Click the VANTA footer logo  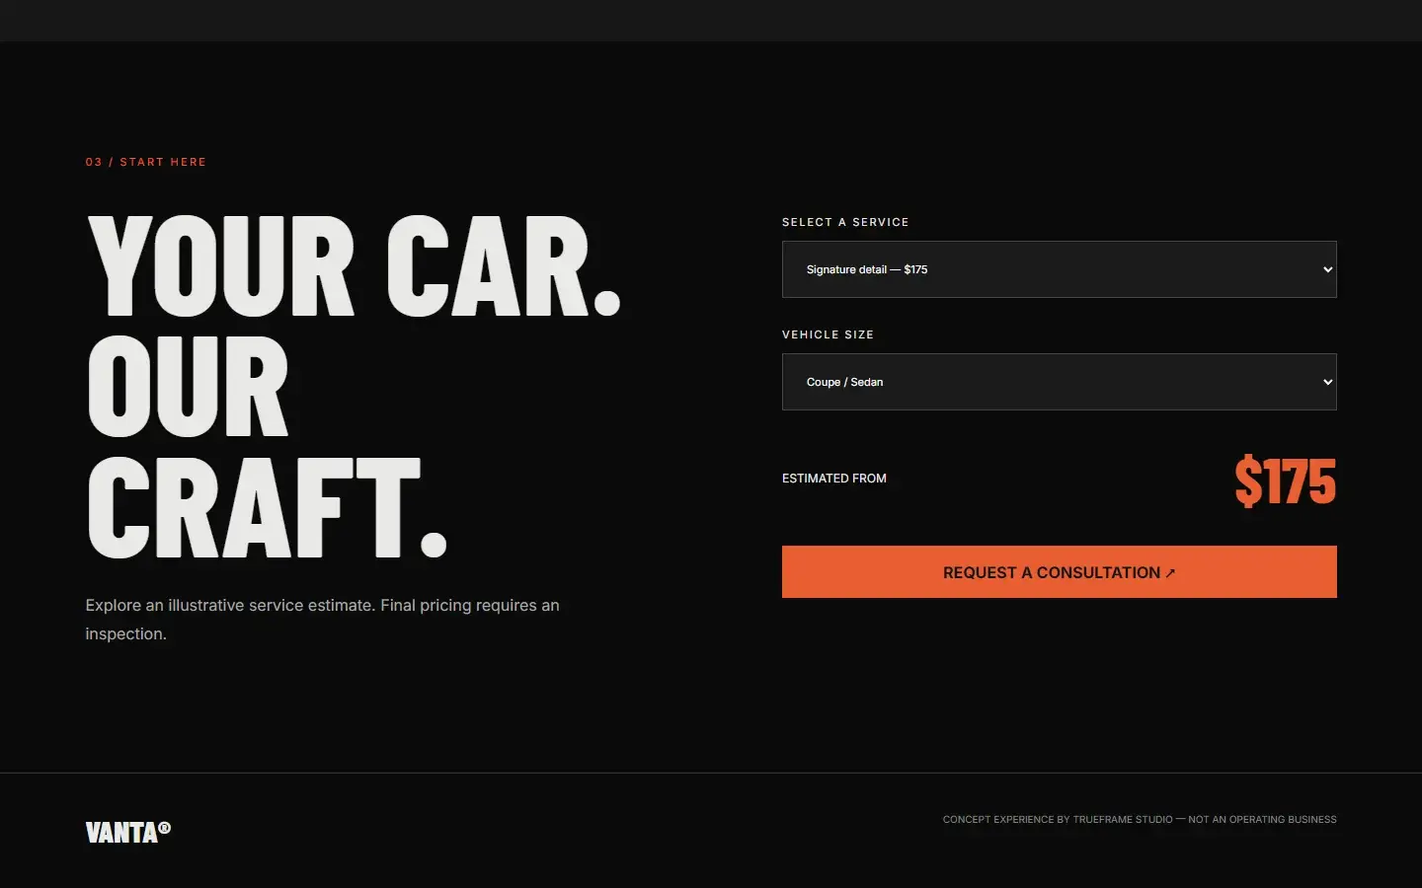point(127,832)
